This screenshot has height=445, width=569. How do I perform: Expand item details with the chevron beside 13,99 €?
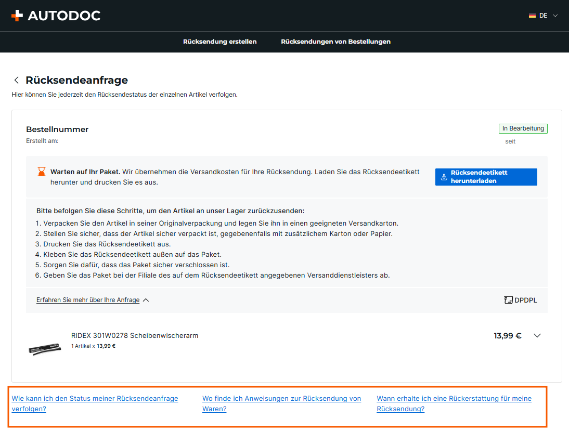point(537,335)
